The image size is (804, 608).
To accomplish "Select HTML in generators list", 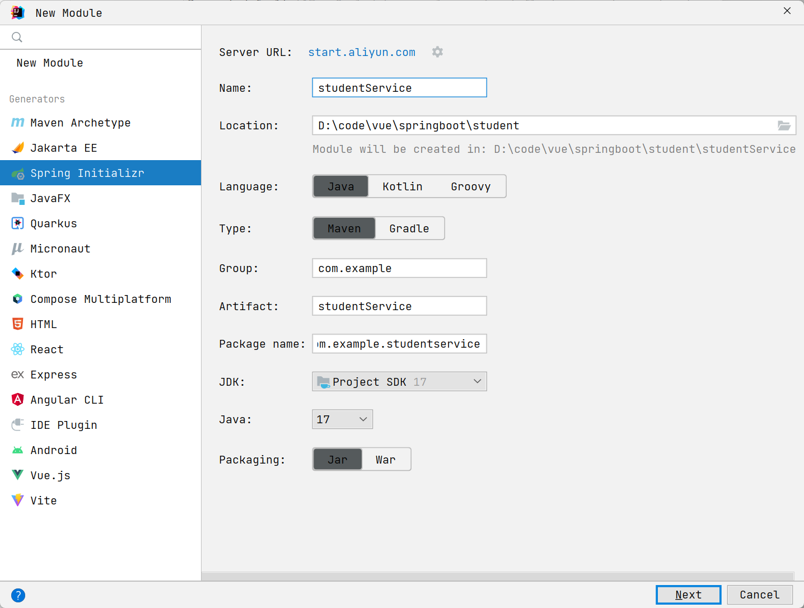I will click(x=101, y=324).
